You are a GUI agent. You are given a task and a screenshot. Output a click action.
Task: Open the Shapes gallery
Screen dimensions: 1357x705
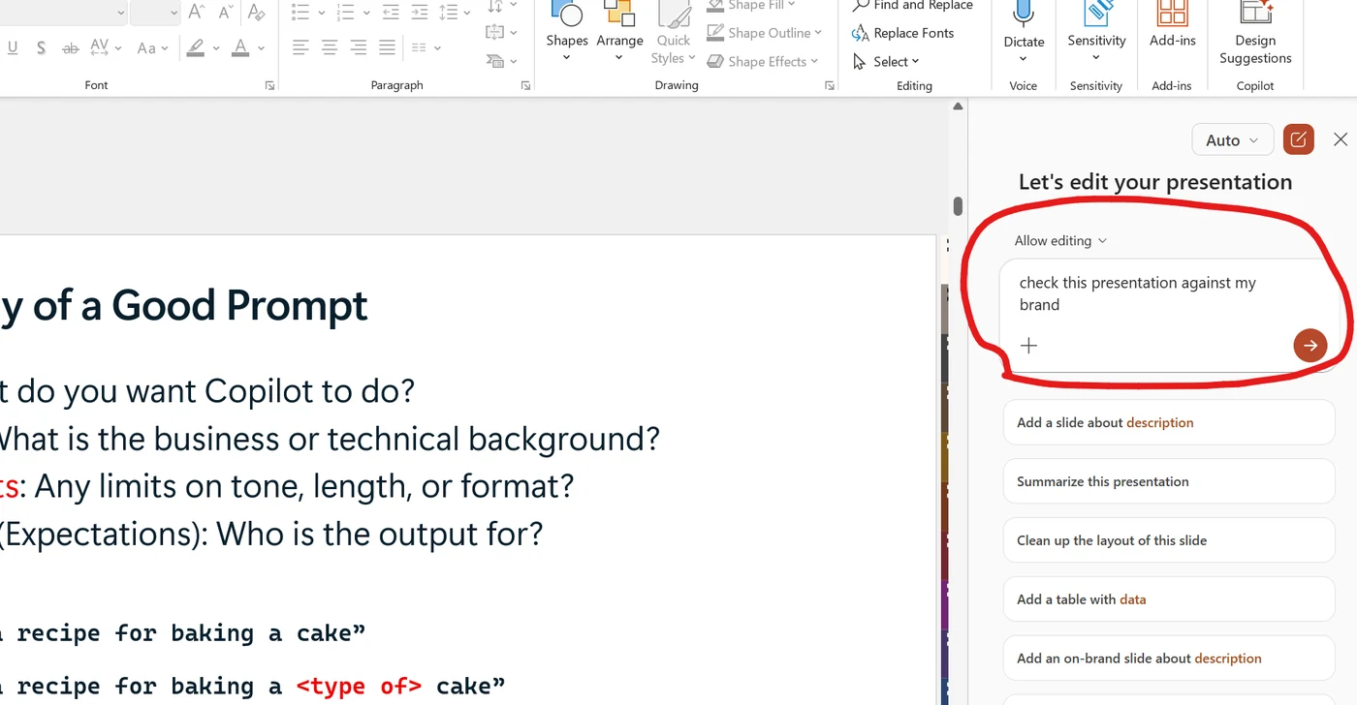click(x=566, y=32)
